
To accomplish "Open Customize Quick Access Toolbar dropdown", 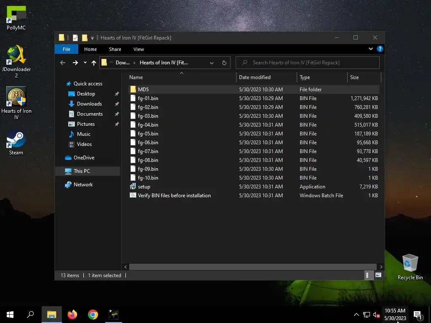I will click(92, 38).
